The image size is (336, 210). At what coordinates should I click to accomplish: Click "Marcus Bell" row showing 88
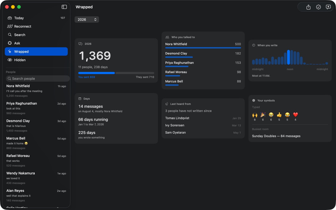203,82
